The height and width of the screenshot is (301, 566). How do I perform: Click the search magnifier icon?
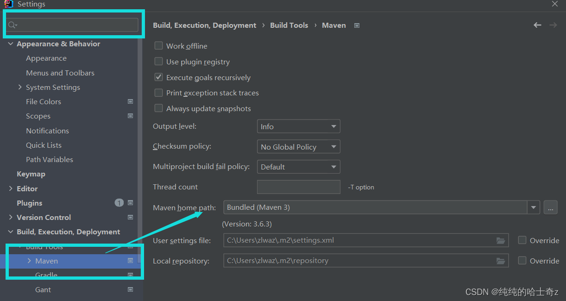pyautogui.click(x=13, y=25)
